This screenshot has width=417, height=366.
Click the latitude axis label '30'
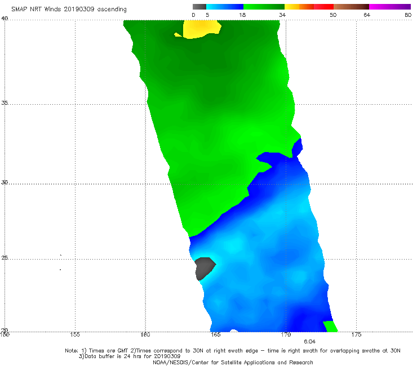pyautogui.click(x=5, y=182)
